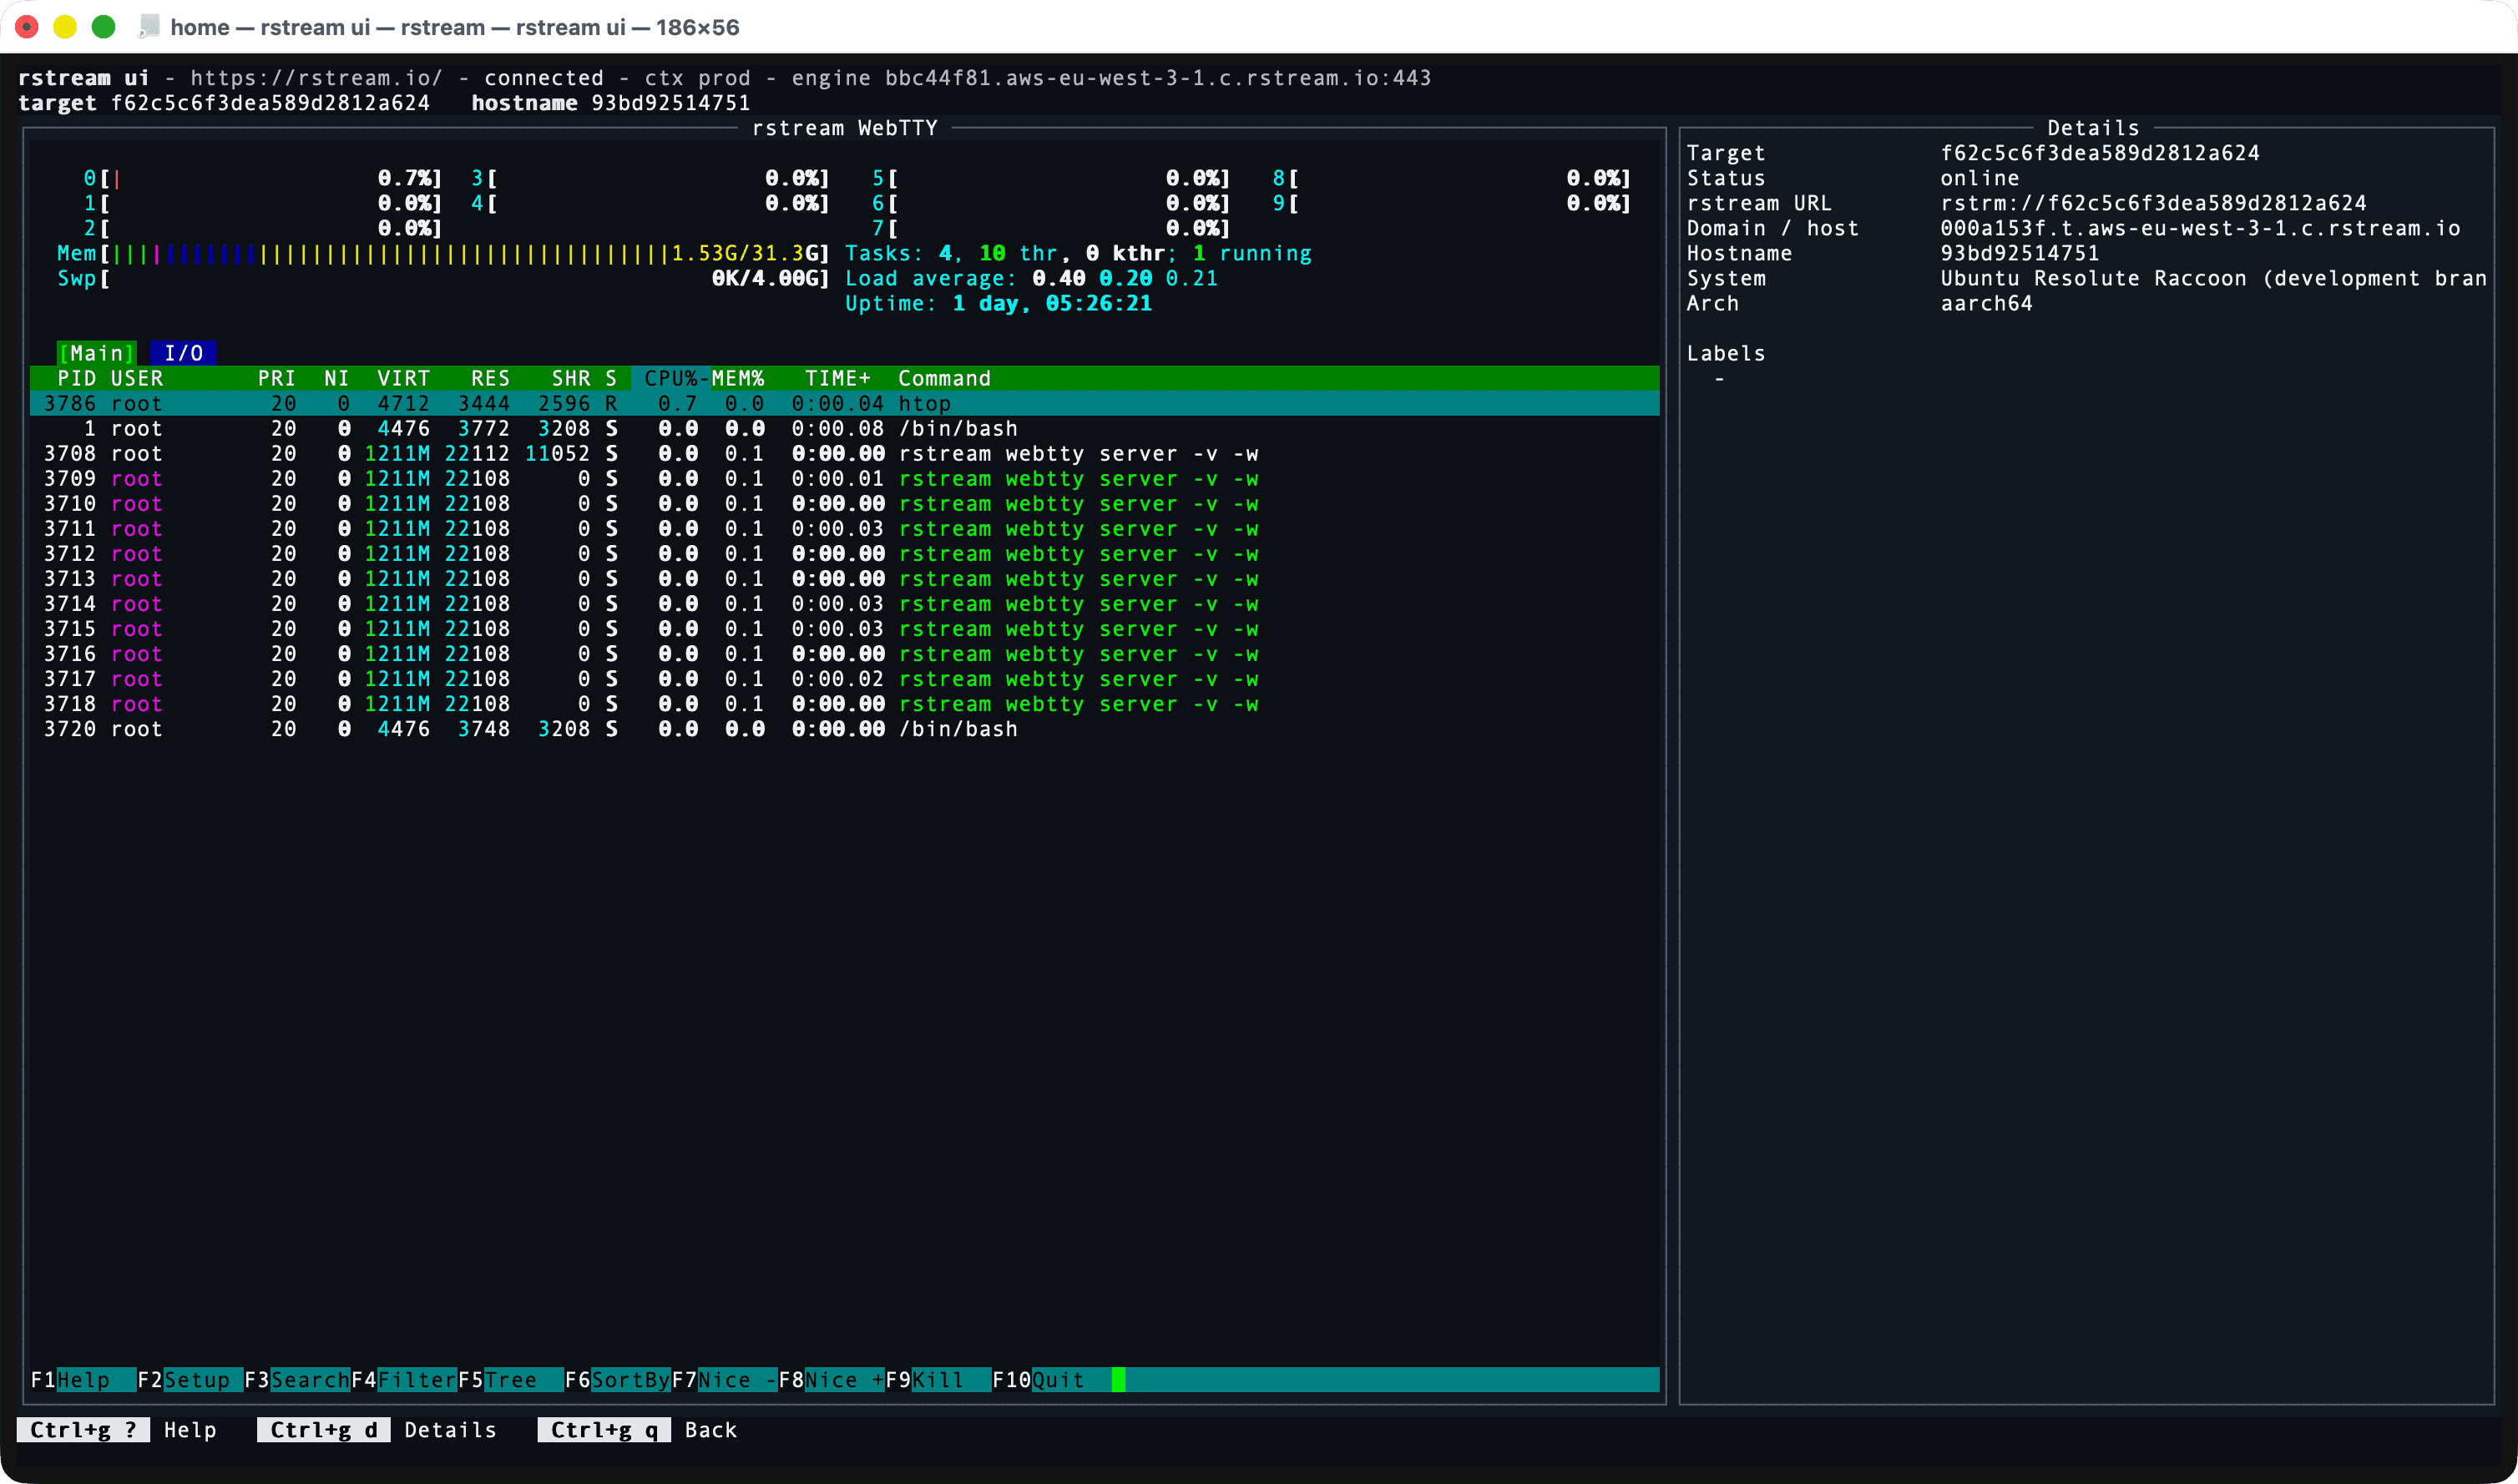This screenshot has width=2518, height=1484.
Task: Select the Main tab in htop
Action: click(x=96, y=353)
